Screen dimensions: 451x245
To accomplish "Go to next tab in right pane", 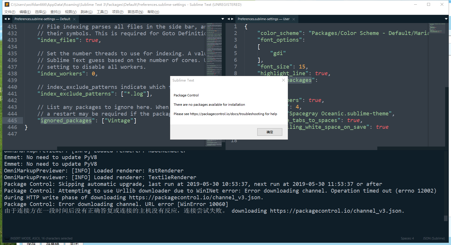I will coord(232,19).
